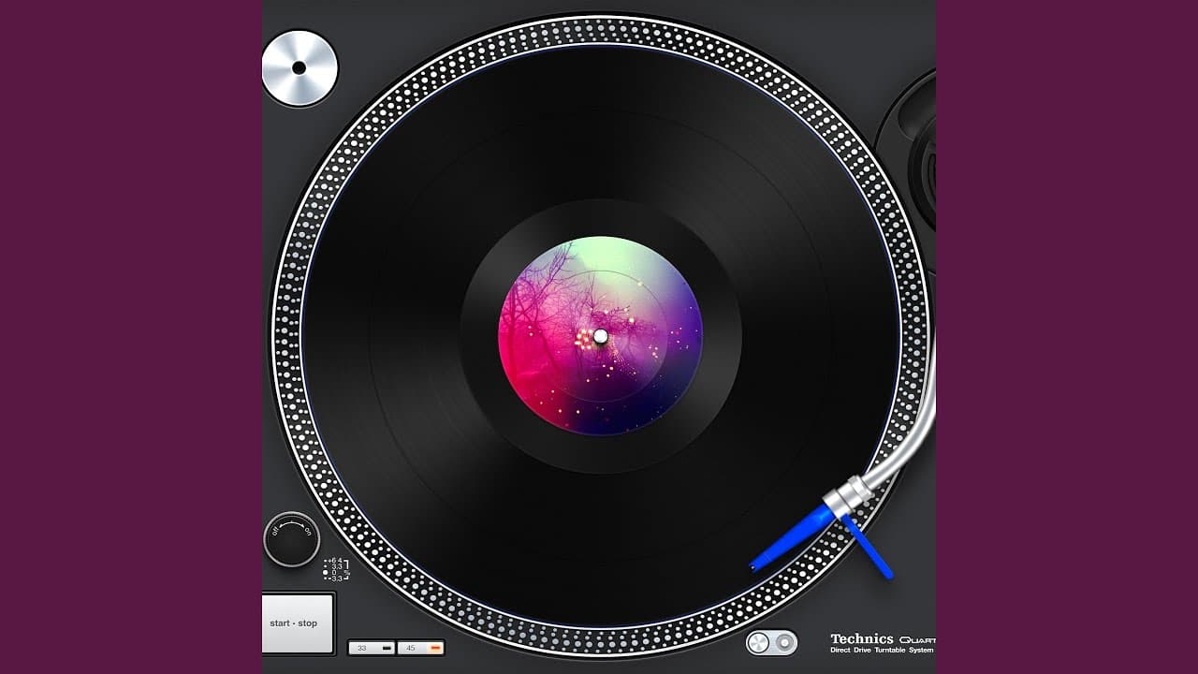Click the strobe pitch percentage indicator
The image size is (1198, 674).
tap(336, 570)
